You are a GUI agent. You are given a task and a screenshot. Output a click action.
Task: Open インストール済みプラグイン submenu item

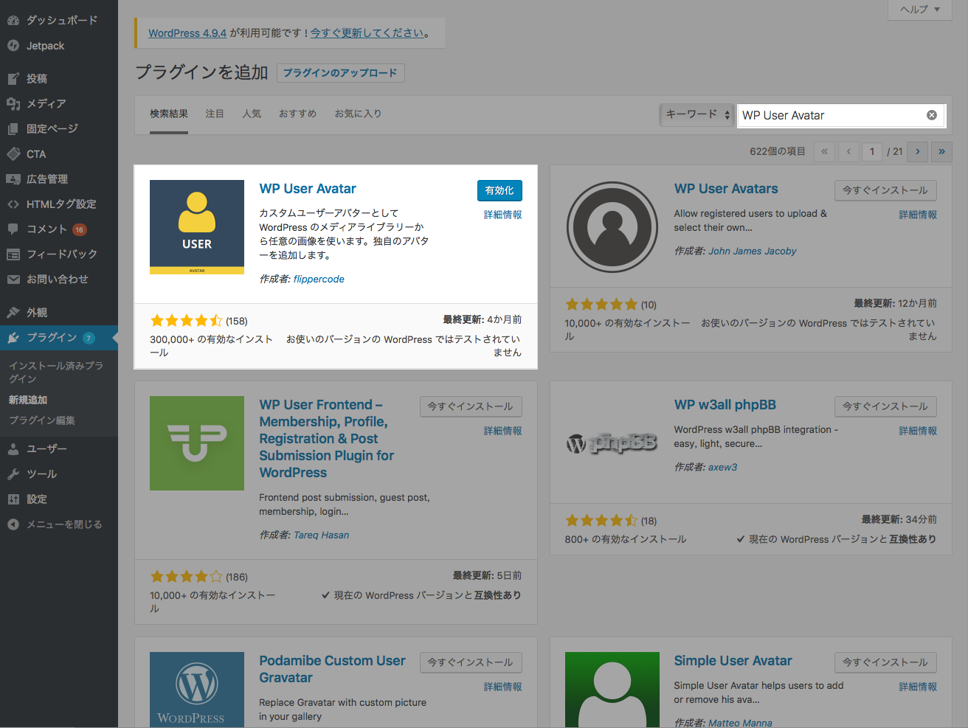[x=56, y=372]
